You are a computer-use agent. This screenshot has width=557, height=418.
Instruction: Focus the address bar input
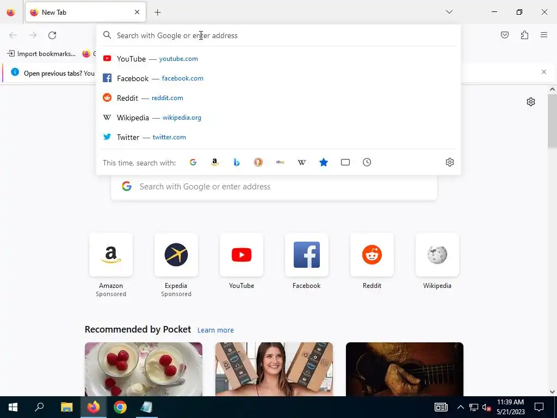279,35
